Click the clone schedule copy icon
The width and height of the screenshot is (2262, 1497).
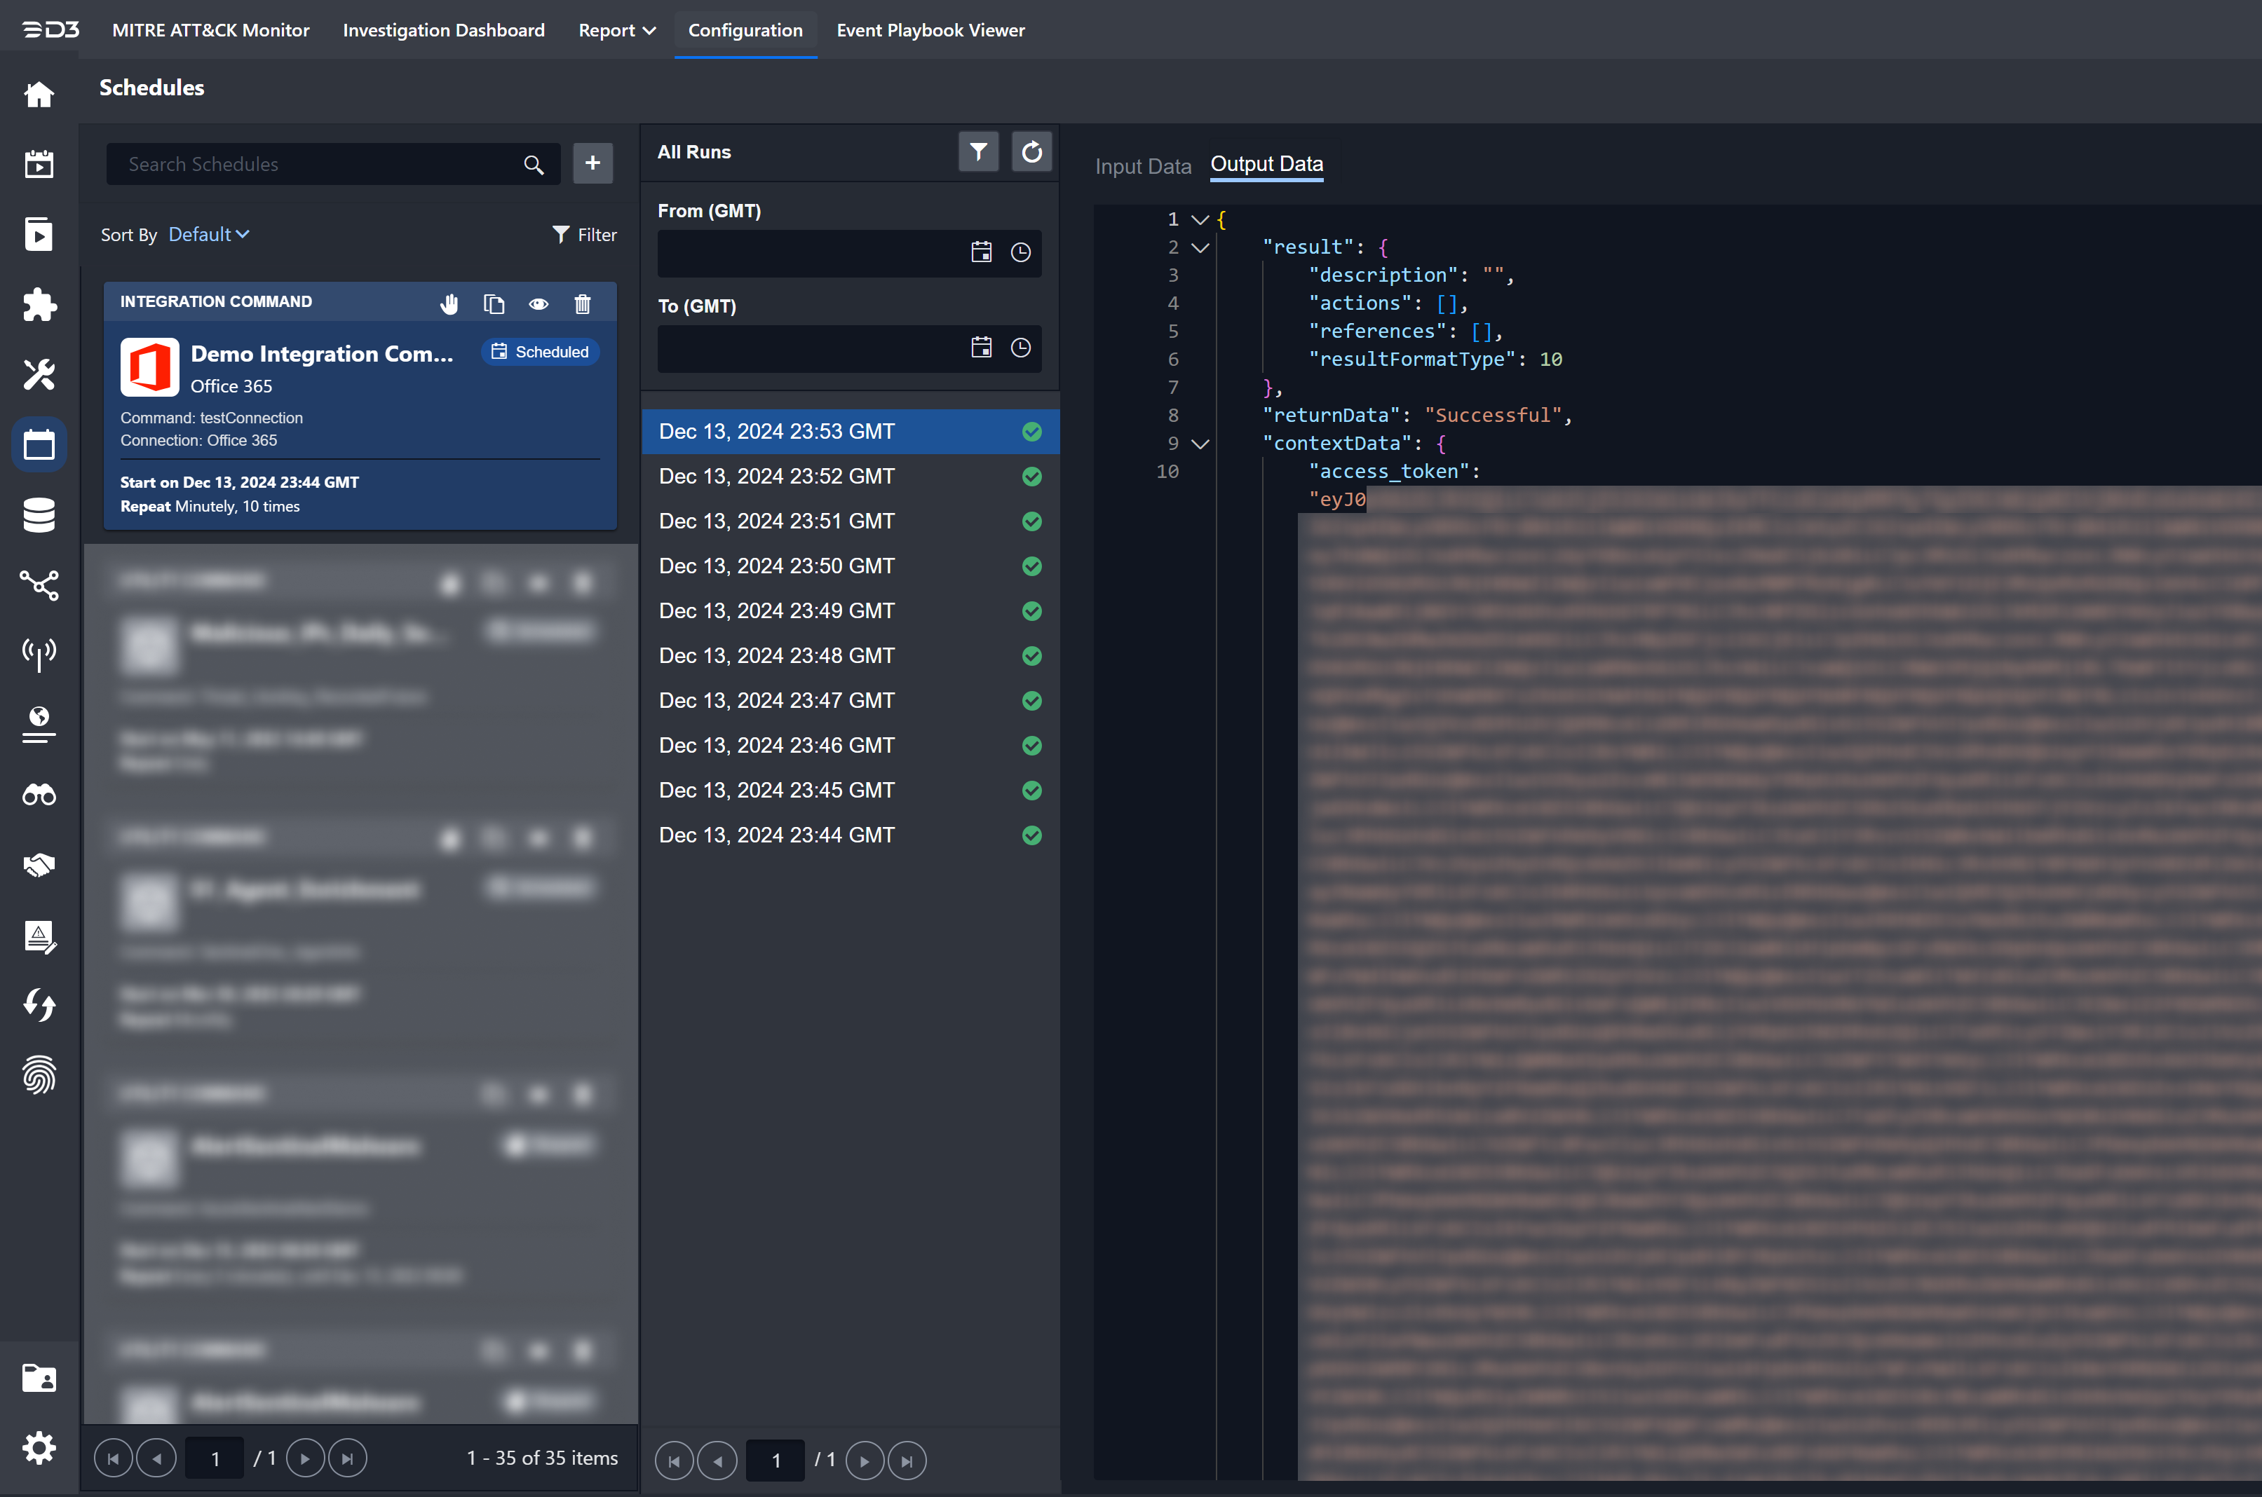click(494, 305)
